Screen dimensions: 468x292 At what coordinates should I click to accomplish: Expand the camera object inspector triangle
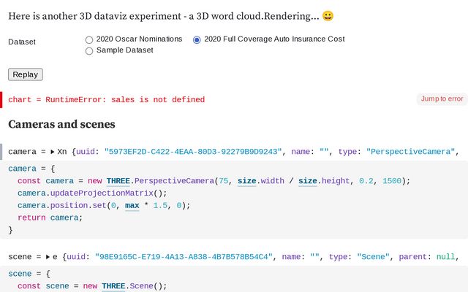(x=53, y=152)
